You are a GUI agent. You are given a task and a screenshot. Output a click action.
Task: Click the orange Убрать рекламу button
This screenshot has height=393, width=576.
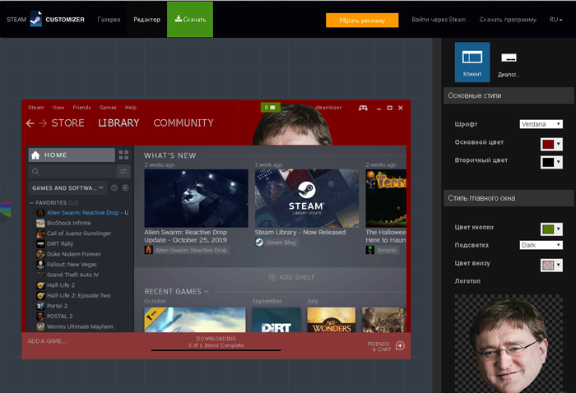point(362,21)
